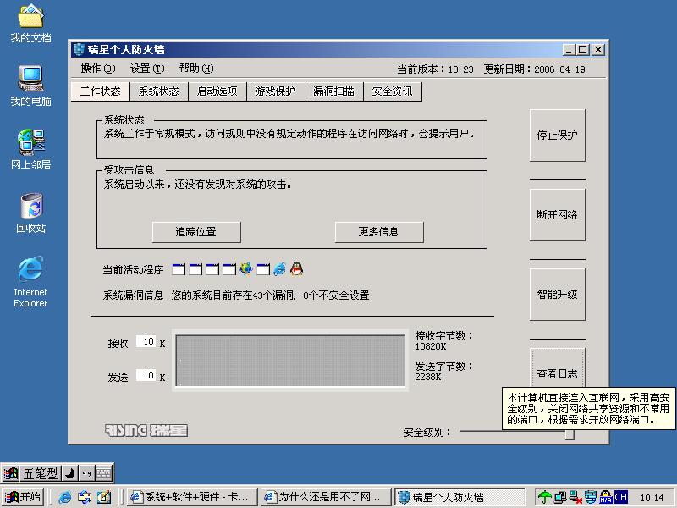This screenshot has height=508, width=677.
Task: Switch to the 启动选项 tab
Action: 217,91
